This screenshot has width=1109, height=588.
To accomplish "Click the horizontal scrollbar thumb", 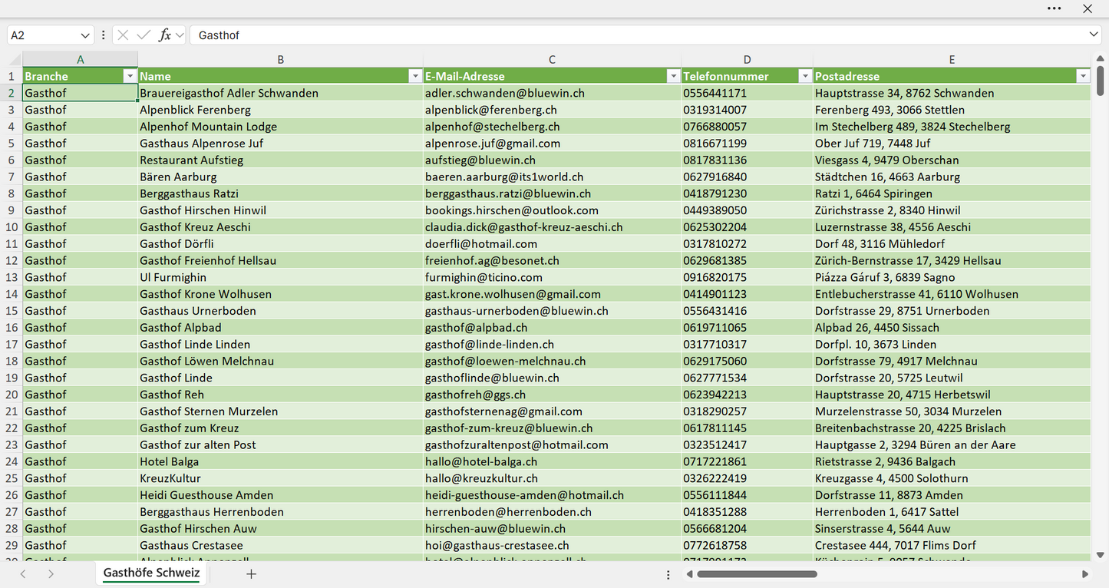I will pos(757,574).
